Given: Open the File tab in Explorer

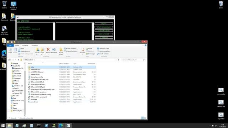Looking at the screenshot, I should click(10, 46).
